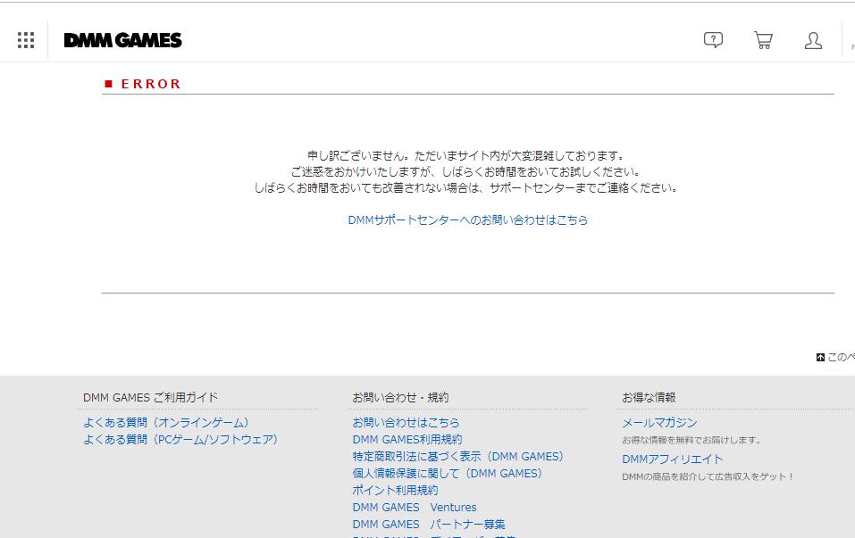Click text DMMの商品を紹介して広告収入をゲット！
This screenshot has width=855, height=538.
click(x=708, y=477)
